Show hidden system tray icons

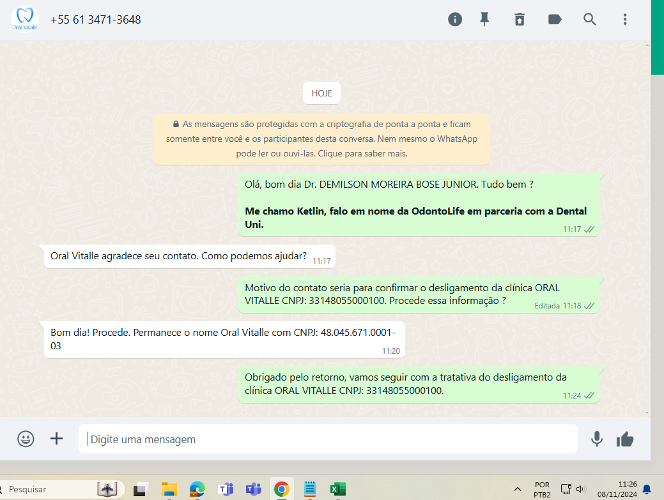pyautogui.click(x=518, y=489)
